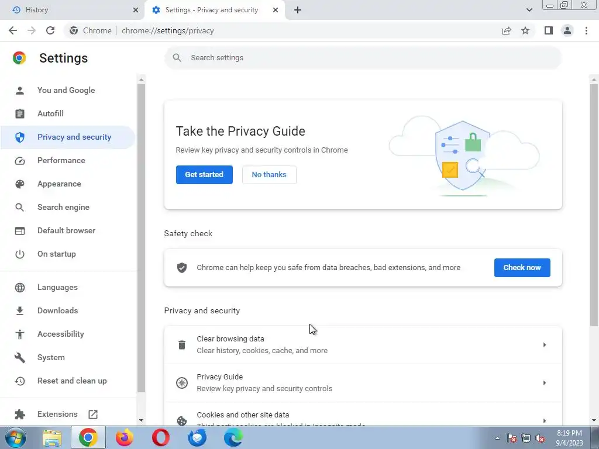Click the Extensions external-link icon
Screen dimensions: 599x449
93,415
